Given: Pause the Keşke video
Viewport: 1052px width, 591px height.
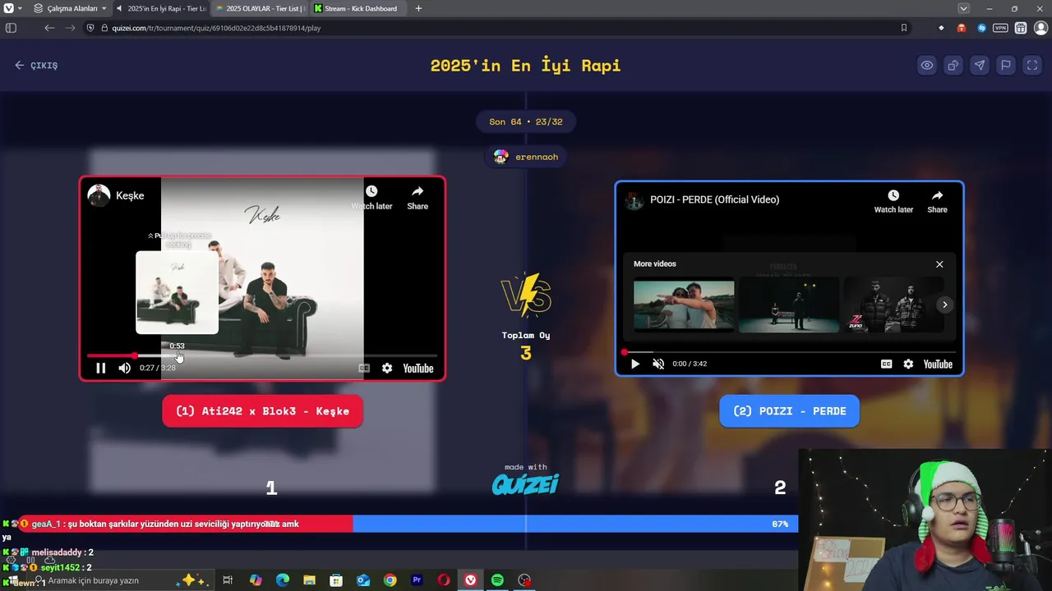Looking at the screenshot, I should point(100,369).
